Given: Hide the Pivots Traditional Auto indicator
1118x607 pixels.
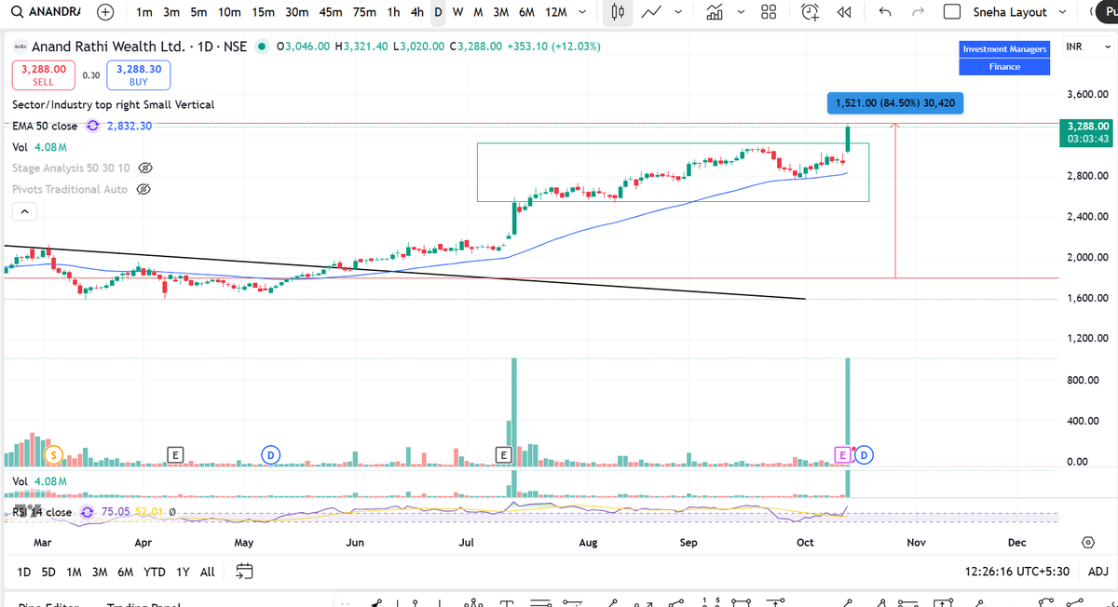Looking at the screenshot, I should [143, 189].
